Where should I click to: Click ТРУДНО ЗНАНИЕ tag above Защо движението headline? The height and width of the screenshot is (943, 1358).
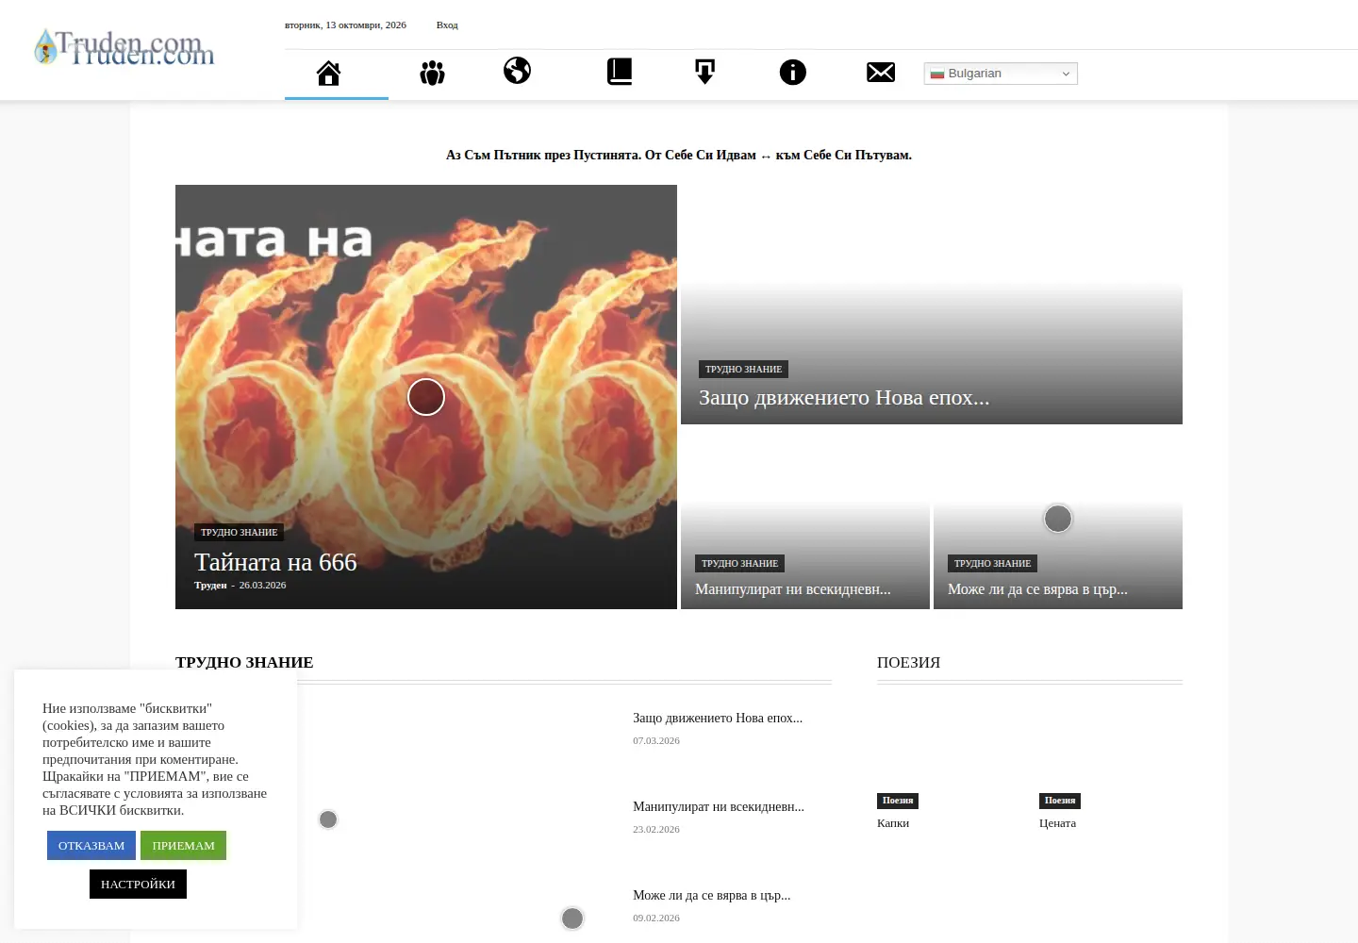(x=744, y=369)
